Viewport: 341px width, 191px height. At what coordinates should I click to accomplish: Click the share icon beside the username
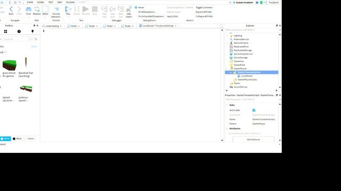pos(265,2)
